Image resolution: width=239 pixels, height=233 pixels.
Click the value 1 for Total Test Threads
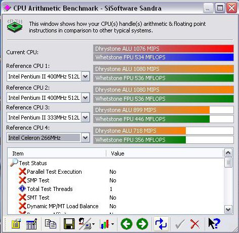pos(111,189)
